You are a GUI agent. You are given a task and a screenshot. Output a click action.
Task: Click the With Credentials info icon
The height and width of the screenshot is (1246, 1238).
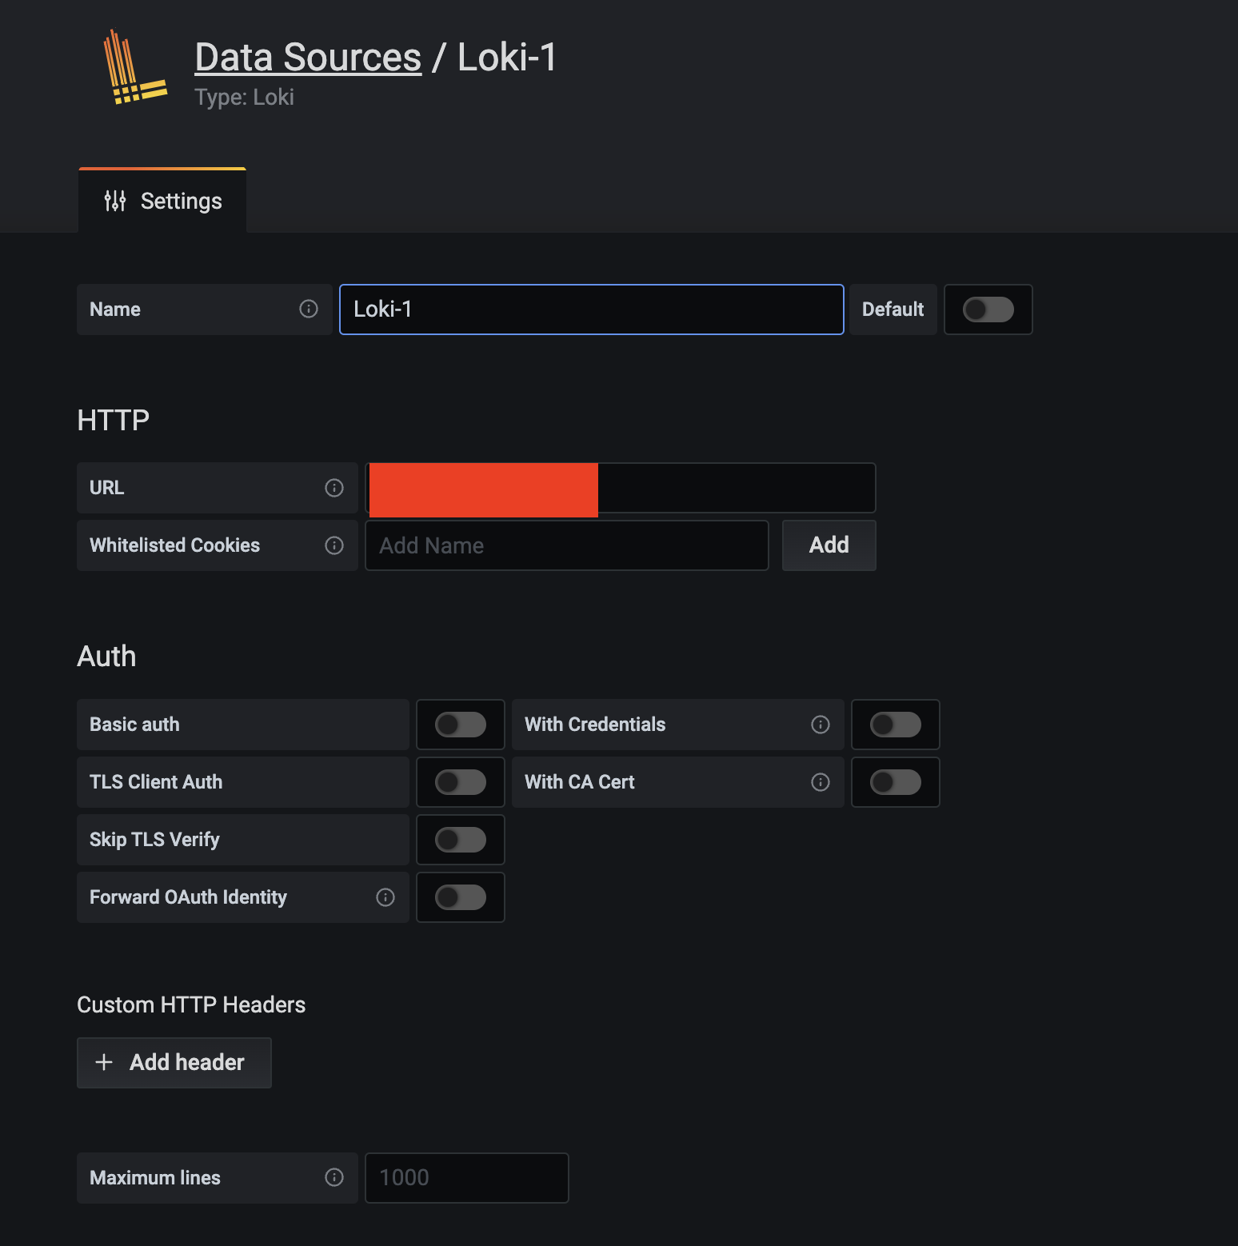point(821,725)
